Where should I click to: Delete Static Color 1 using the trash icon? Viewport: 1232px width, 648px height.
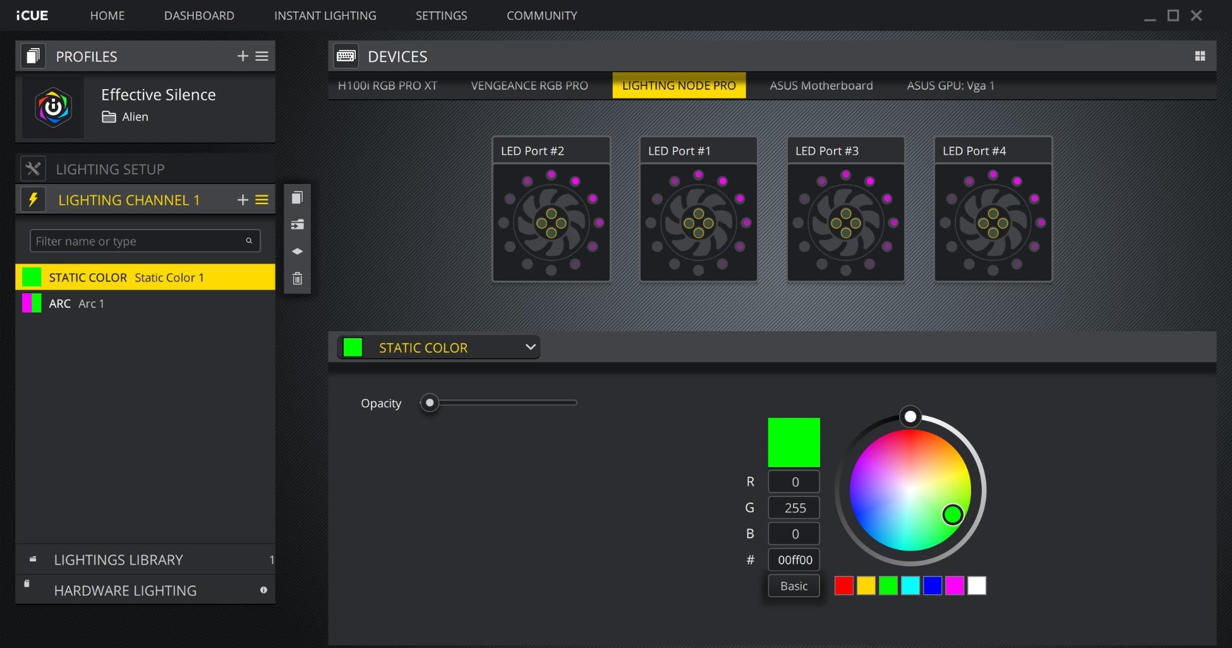(297, 278)
